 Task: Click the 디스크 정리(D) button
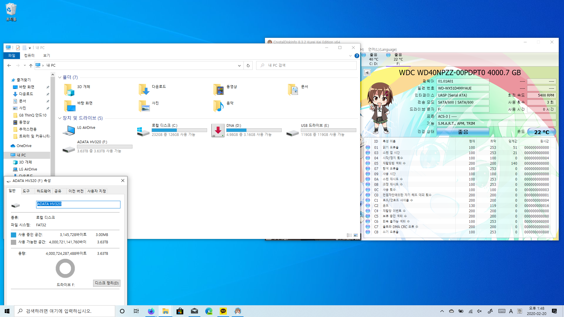tap(107, 283)
